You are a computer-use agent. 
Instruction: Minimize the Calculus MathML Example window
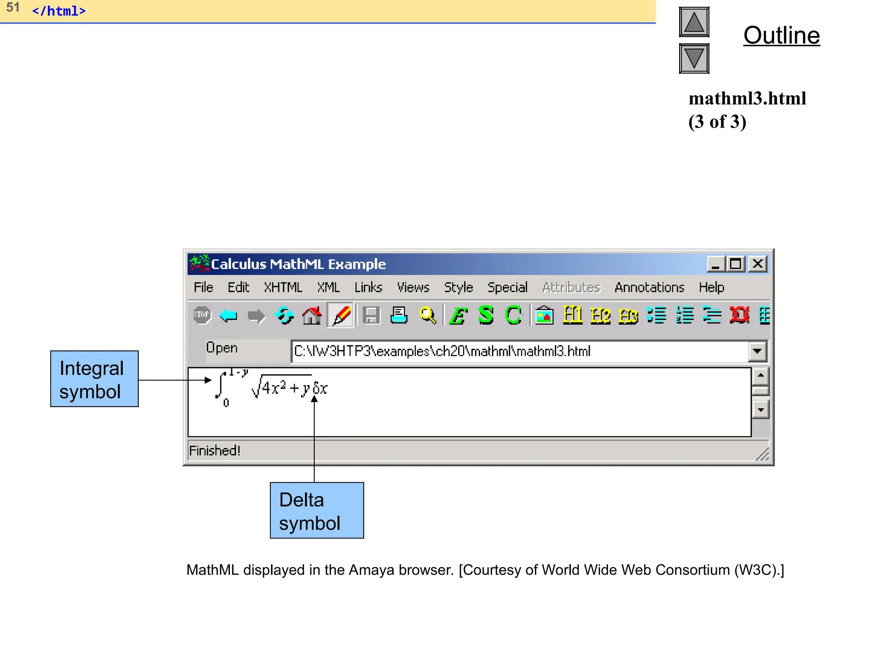point(716,264)
